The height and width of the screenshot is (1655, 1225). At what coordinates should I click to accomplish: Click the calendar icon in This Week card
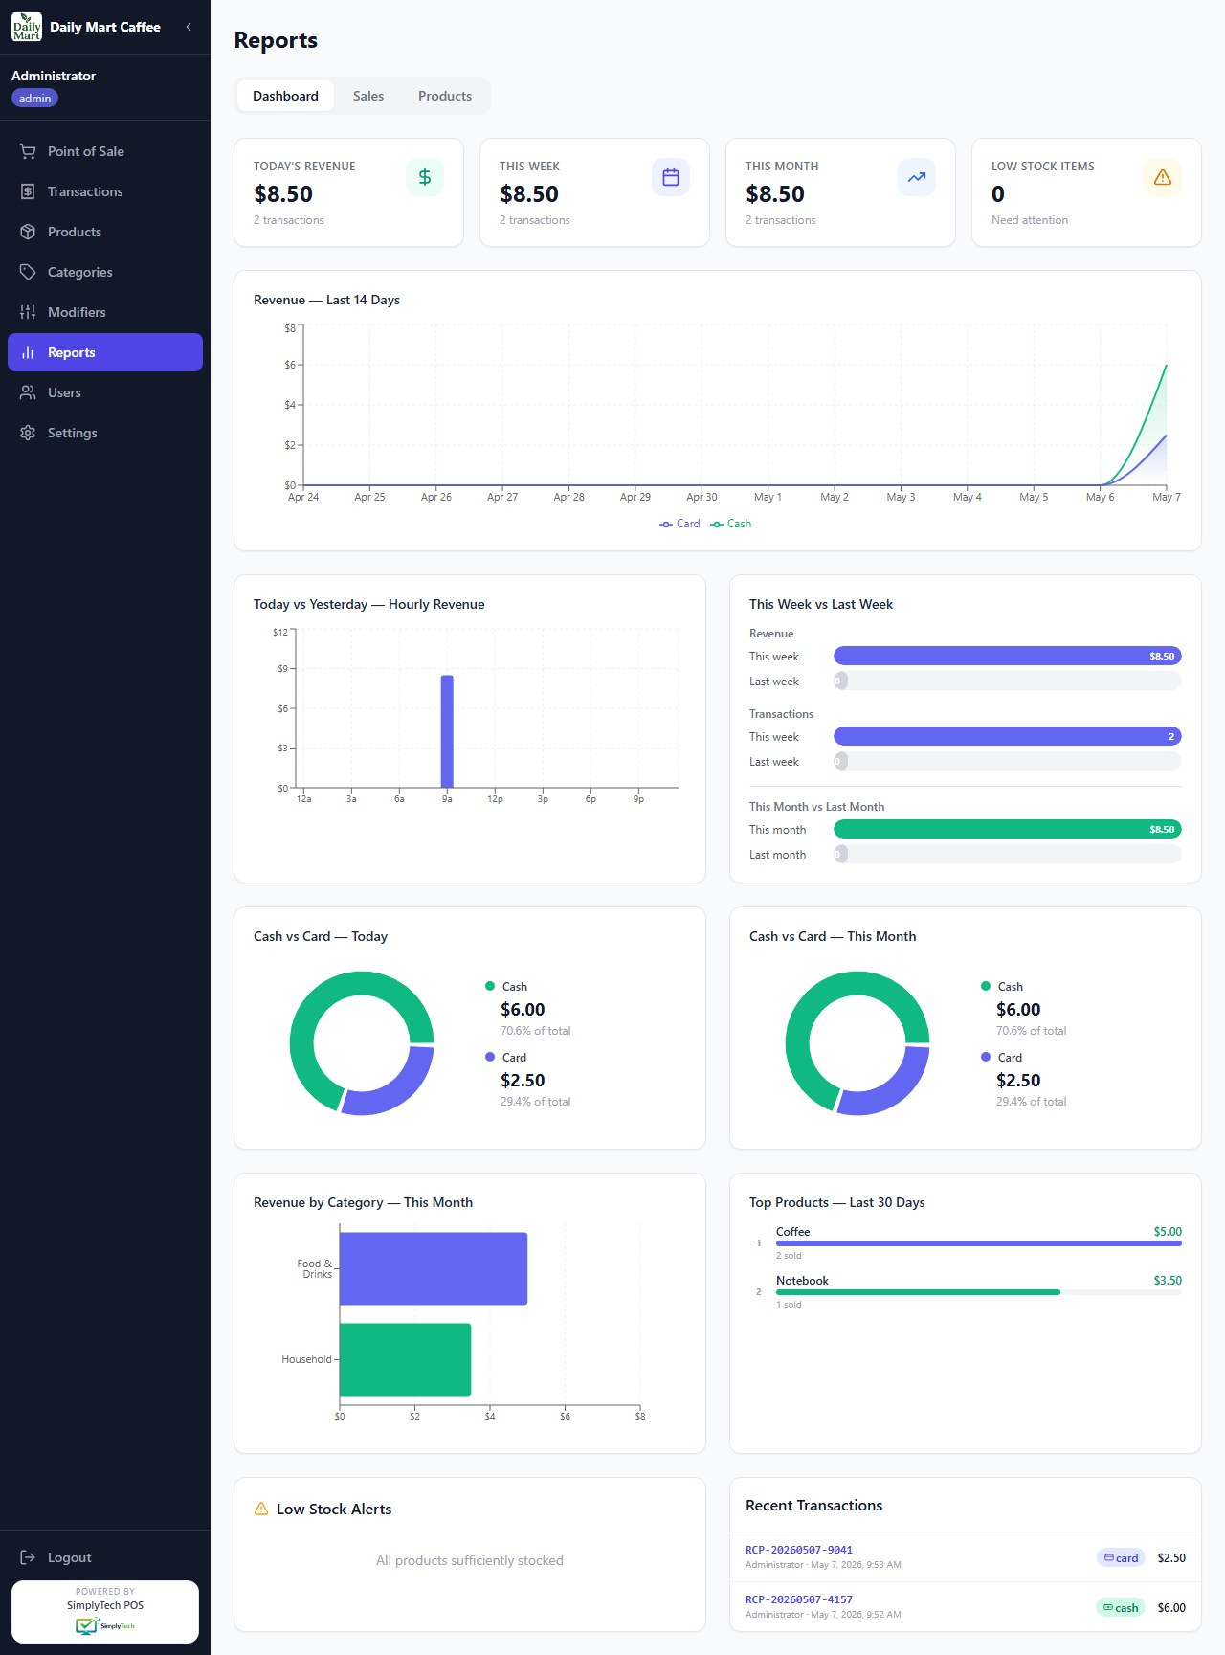pos(671,177)
